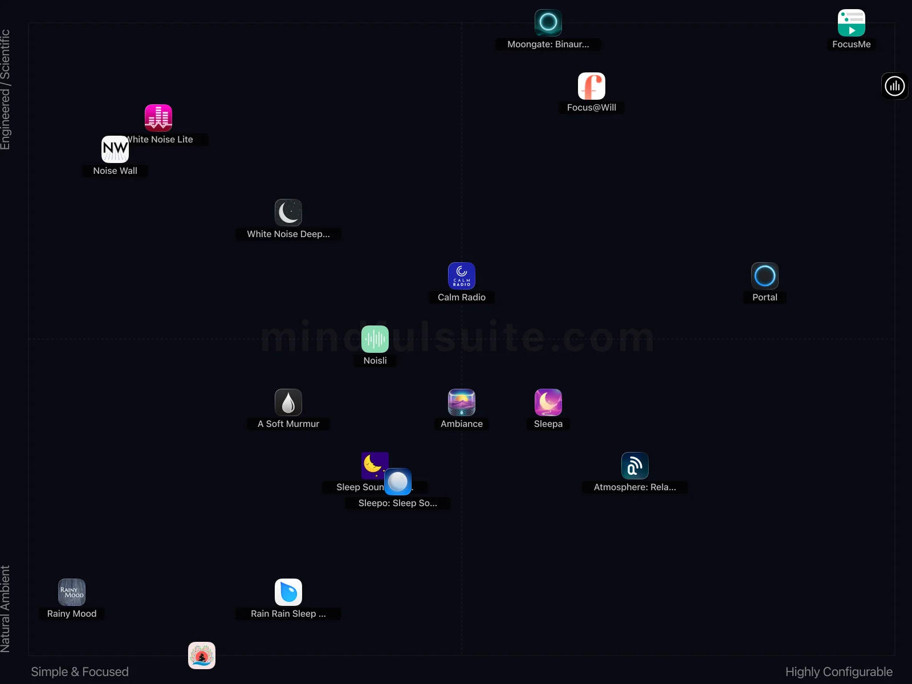The height and width of the screenshot is (684, 912).
Task: Click the pink White Noise Lite icon
Action: click(158, 117)
